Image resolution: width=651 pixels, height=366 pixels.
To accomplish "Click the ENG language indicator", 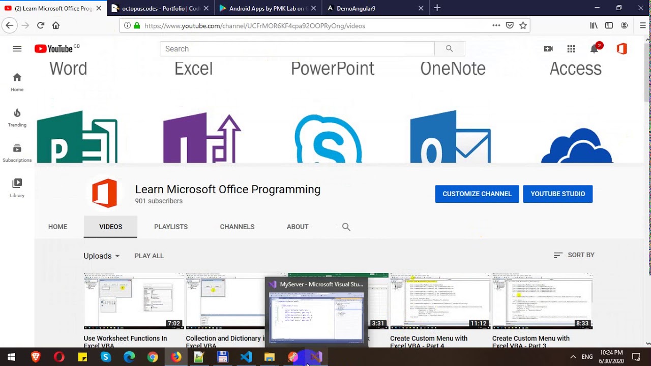I will [587, 357].
